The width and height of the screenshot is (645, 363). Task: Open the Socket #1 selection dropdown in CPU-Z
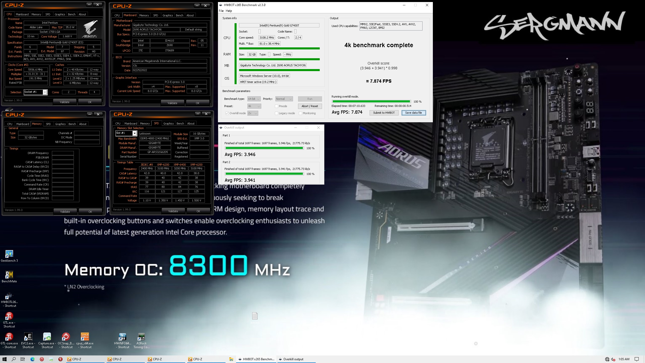pyautogui.click(x=36, y=92)
